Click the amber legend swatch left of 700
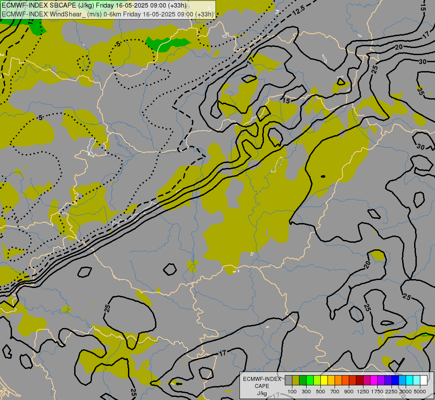The width and height of the screenshot is (435, 400). (331, 380)
